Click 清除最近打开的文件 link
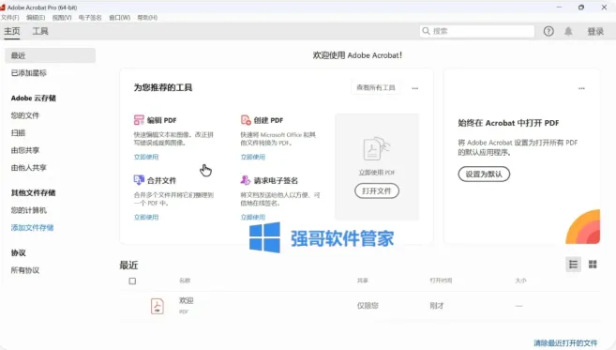 565,342
